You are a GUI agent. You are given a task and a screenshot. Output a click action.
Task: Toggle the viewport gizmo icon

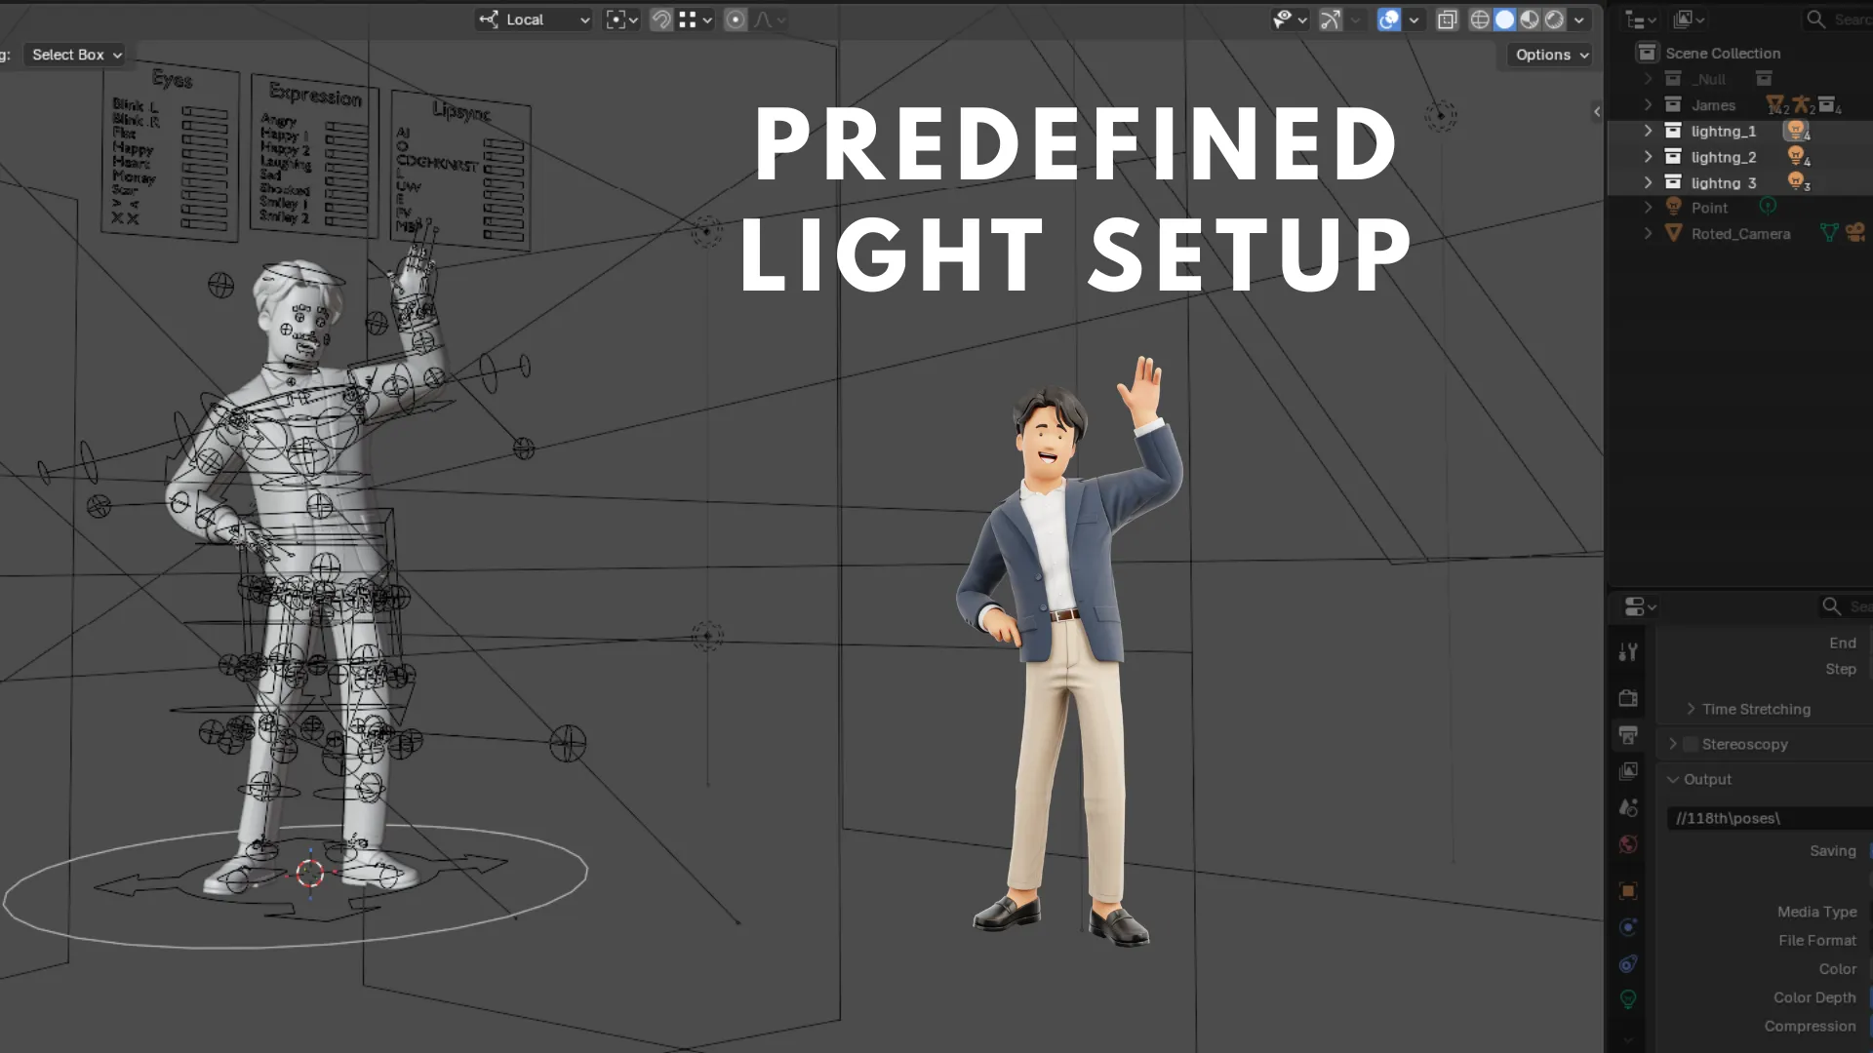click(x=1331, y=19)
